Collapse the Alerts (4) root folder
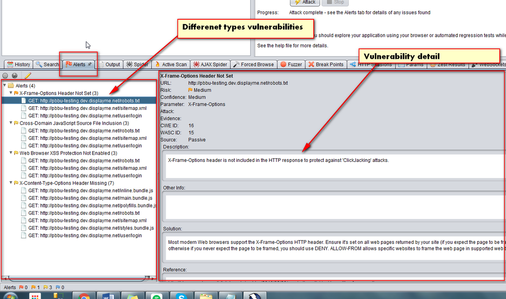Image resolution: width=506 pixels, height=299 pixels. coord(5,86)
